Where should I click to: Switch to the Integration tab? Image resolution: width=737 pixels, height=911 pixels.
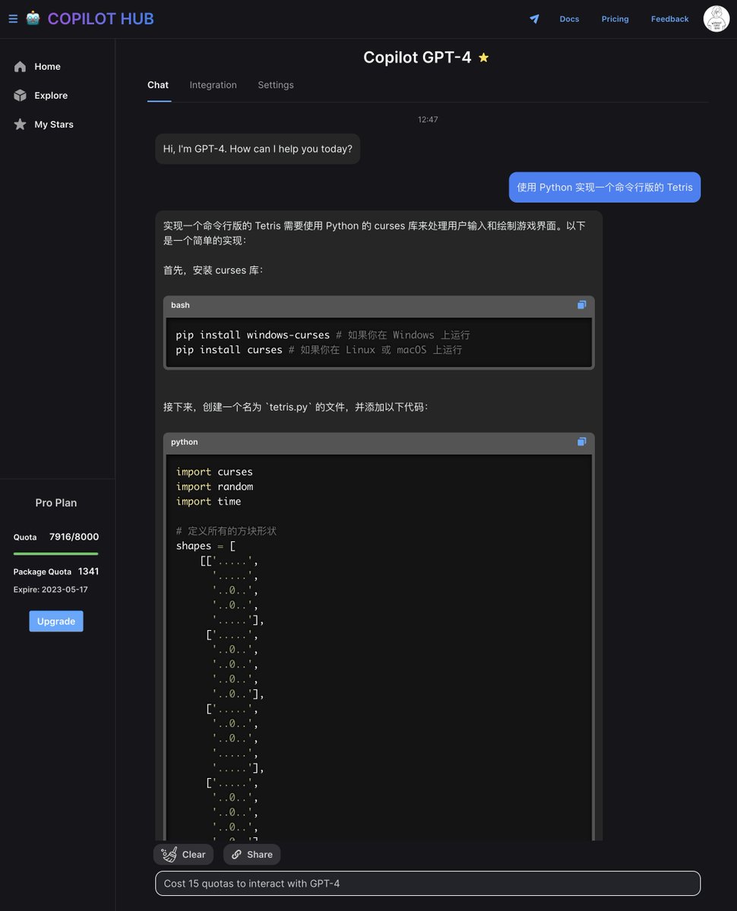(214, 85)
